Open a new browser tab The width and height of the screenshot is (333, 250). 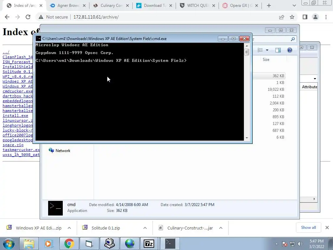click(x=269, y=6)
